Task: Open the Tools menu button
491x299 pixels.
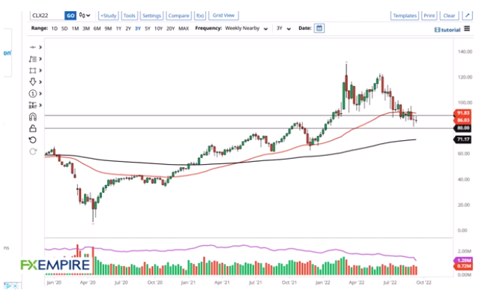Action: click(129, 15)
